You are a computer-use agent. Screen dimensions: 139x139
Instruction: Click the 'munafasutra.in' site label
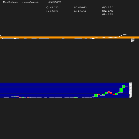[32, 2]
